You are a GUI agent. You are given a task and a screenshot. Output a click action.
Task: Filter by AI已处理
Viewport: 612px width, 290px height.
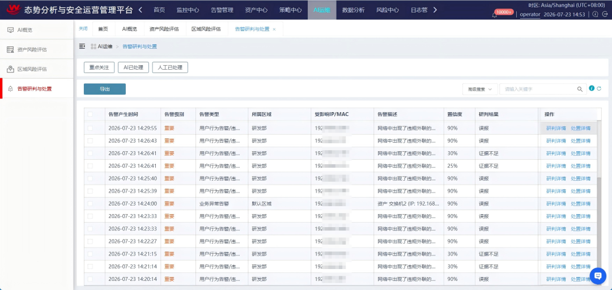(134, 67)
